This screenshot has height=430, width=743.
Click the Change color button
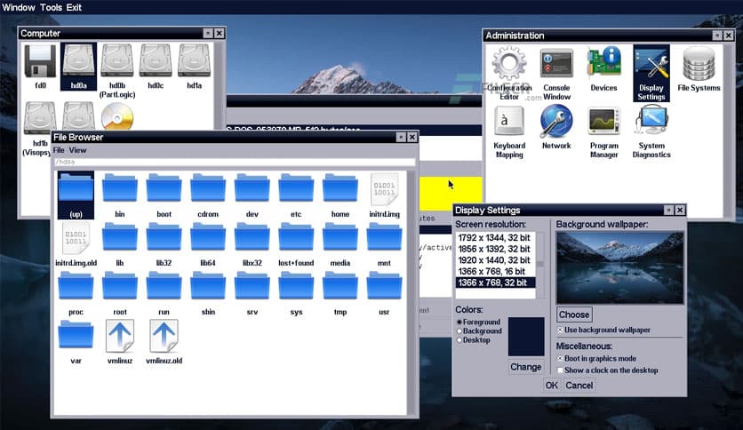[x=526, y=367]
